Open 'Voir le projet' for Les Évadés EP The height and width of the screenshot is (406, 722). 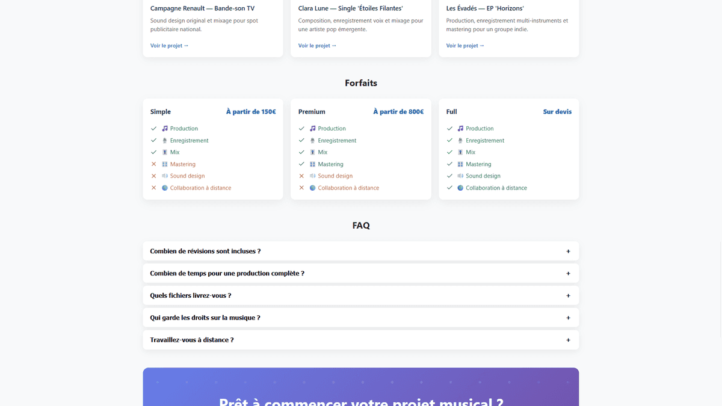click(x=465, y=46)
